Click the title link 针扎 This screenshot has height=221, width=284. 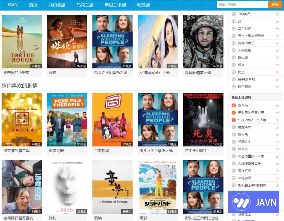coord(52,218)
